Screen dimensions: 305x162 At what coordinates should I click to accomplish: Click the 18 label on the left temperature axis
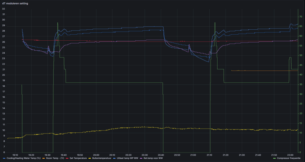click(3, 86)
